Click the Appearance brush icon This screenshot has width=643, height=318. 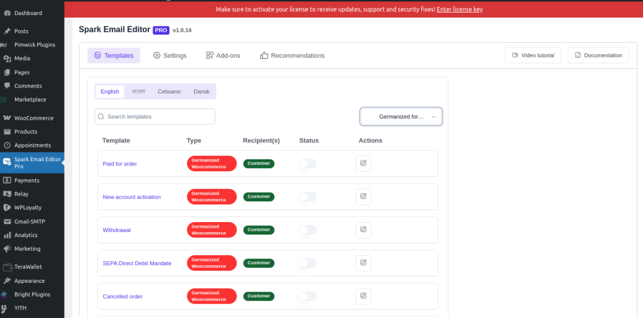[x=7, y=281]
